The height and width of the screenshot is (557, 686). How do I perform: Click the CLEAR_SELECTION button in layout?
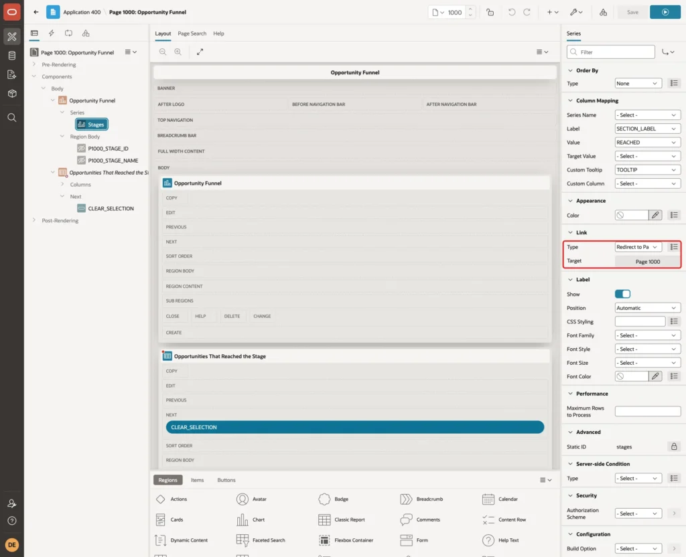click(x=355, y=427)
